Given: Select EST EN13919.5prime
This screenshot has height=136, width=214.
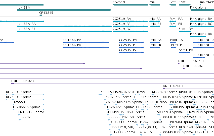Looking at the screenshot, I should tap(31, 112).
